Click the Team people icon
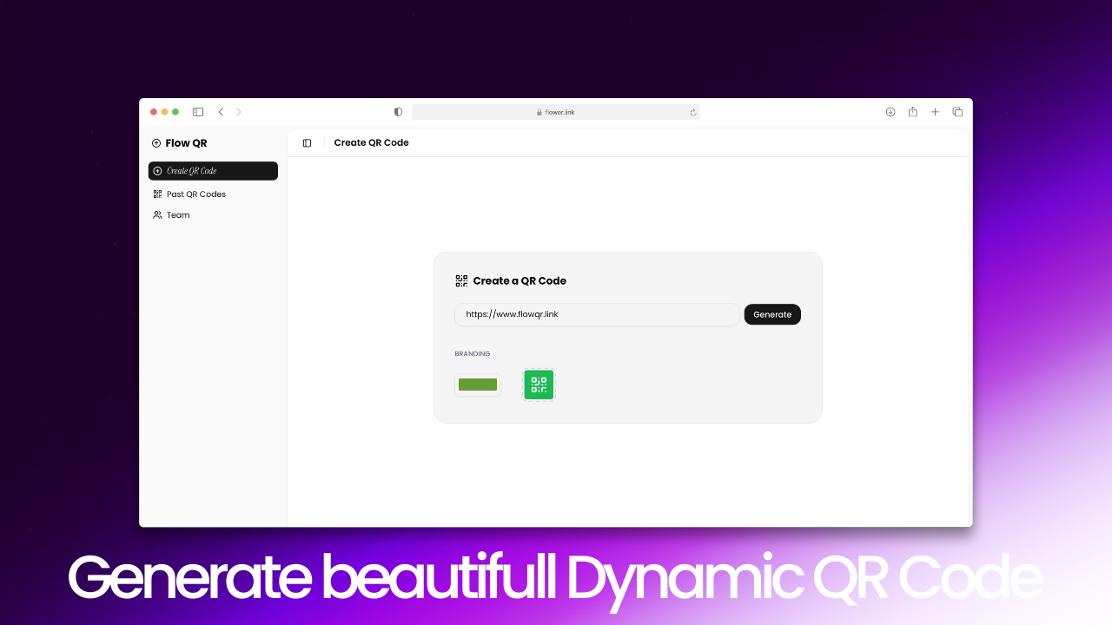Viewport: 1112px width, 625px height. pos(157,215)
